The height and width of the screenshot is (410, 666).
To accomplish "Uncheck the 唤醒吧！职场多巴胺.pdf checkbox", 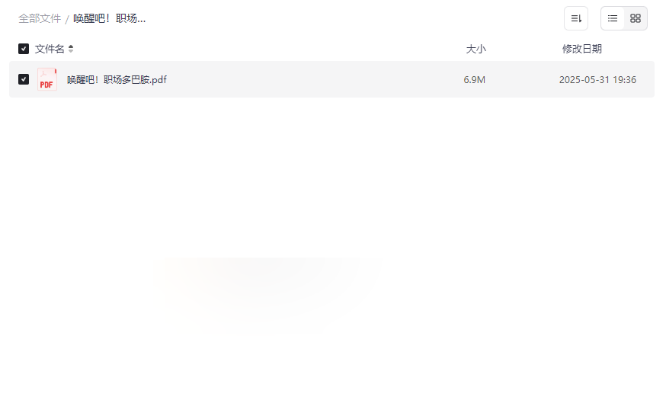I will 24,79.
